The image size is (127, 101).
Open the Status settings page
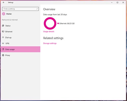click(20, 26)
